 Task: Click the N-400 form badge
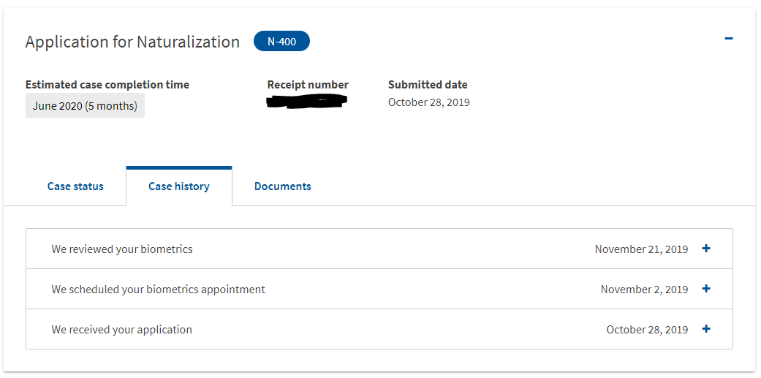click(x=281, y=41)
